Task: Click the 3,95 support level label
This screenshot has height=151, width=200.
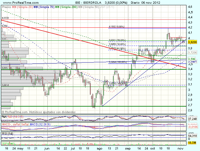Action: 4,39
